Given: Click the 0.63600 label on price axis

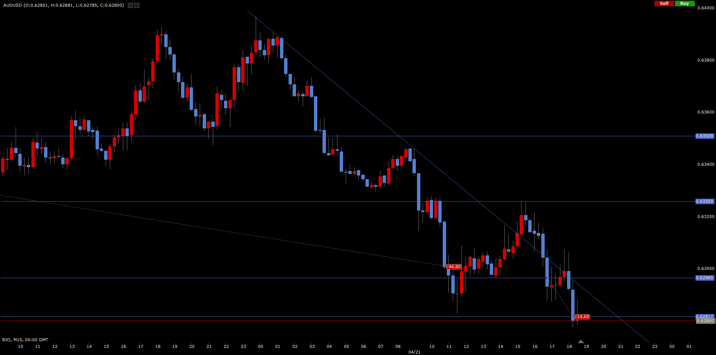Looking at the screenshot, I should 706,112.
